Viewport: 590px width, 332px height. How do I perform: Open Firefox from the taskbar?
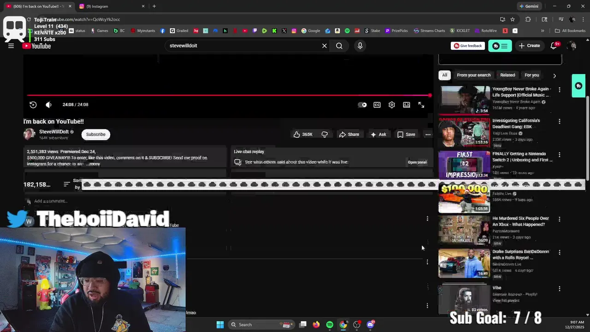(316, 325)
